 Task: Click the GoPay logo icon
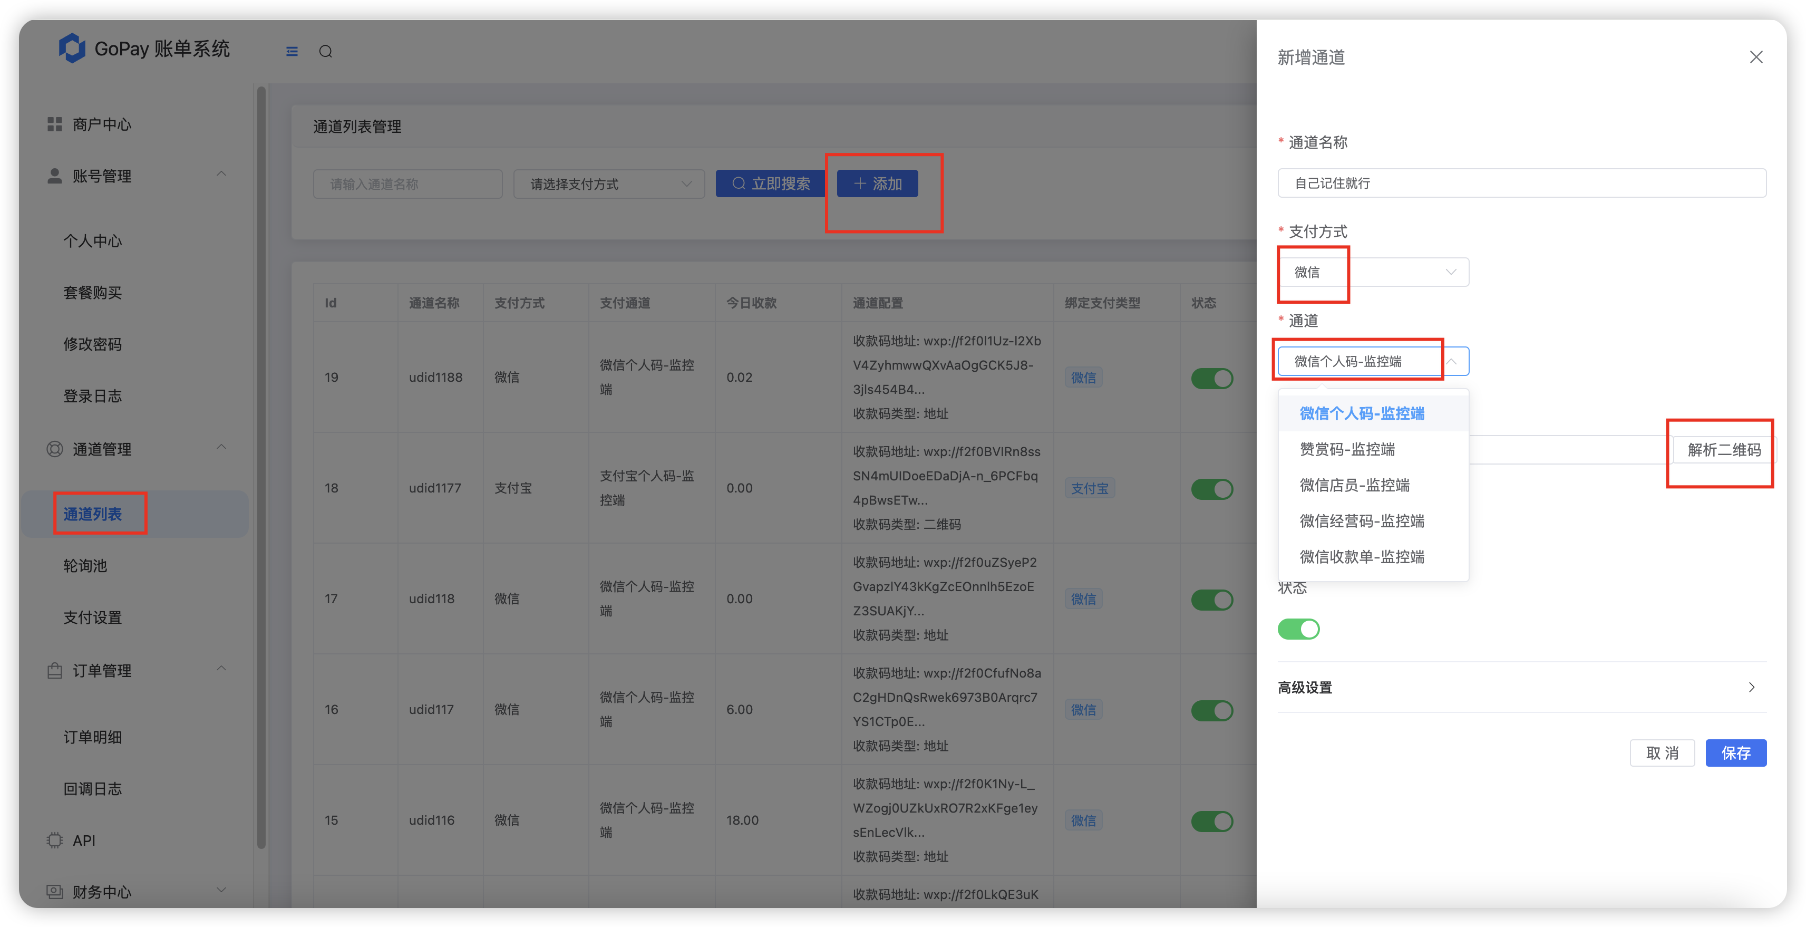point(72,49)
